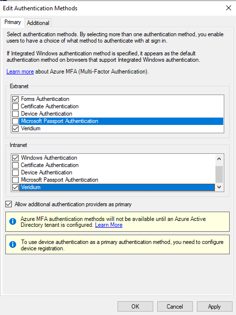Close the Edit Authentication Methods dialog
Screen dimensions: 236x315
click(x=229, y=8)
